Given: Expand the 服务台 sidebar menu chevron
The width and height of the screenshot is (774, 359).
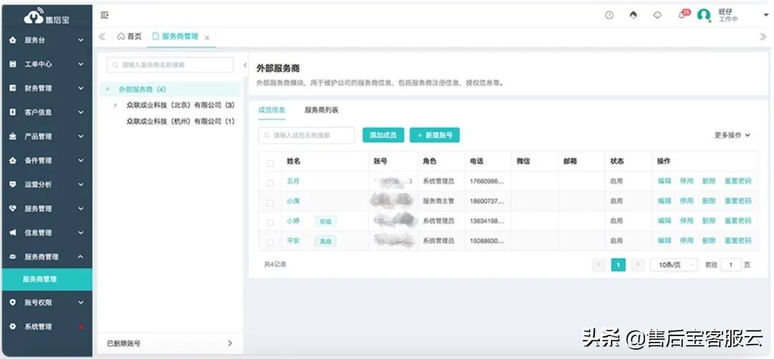Looking at the screenshot, I should click(81, 40).
